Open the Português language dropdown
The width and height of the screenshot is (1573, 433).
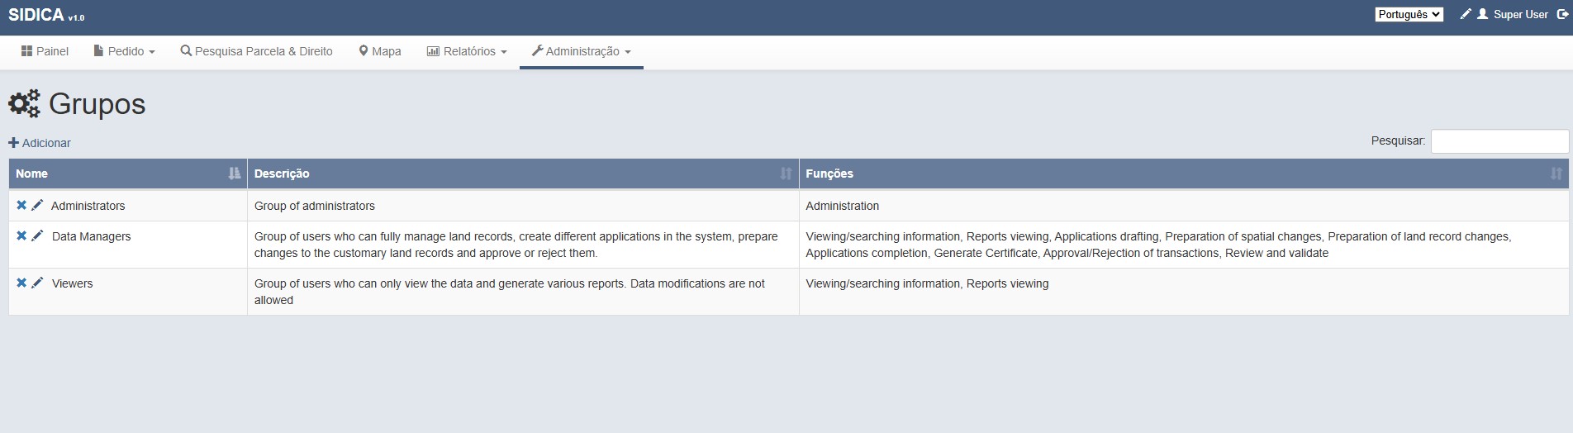coord(1409,14)
